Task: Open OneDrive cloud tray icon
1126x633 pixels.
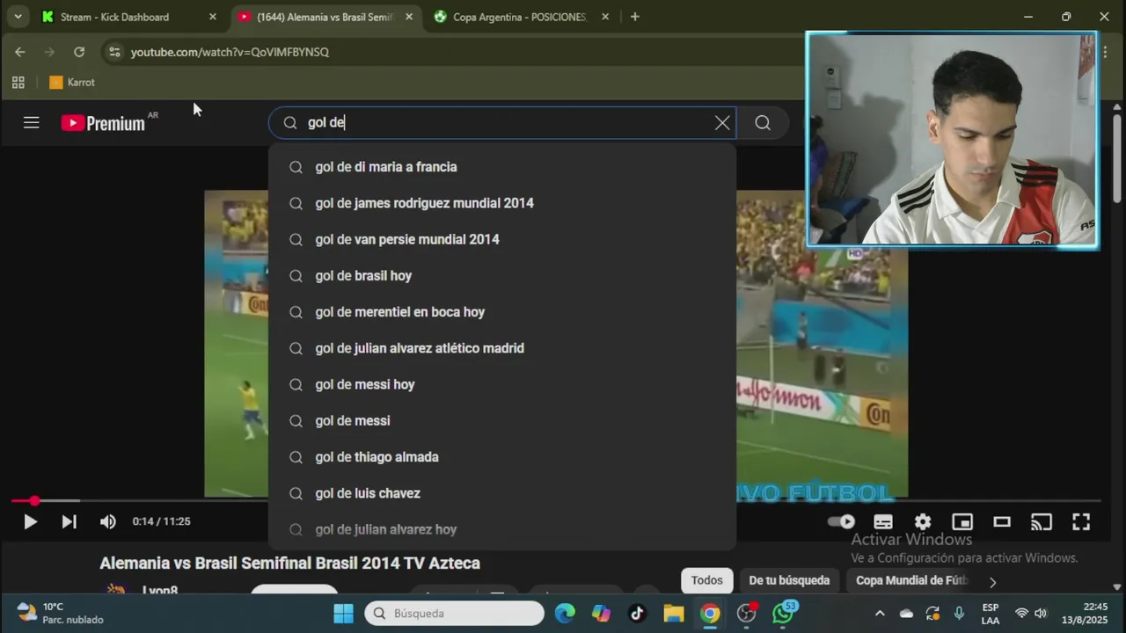Action: pos(906,614)
